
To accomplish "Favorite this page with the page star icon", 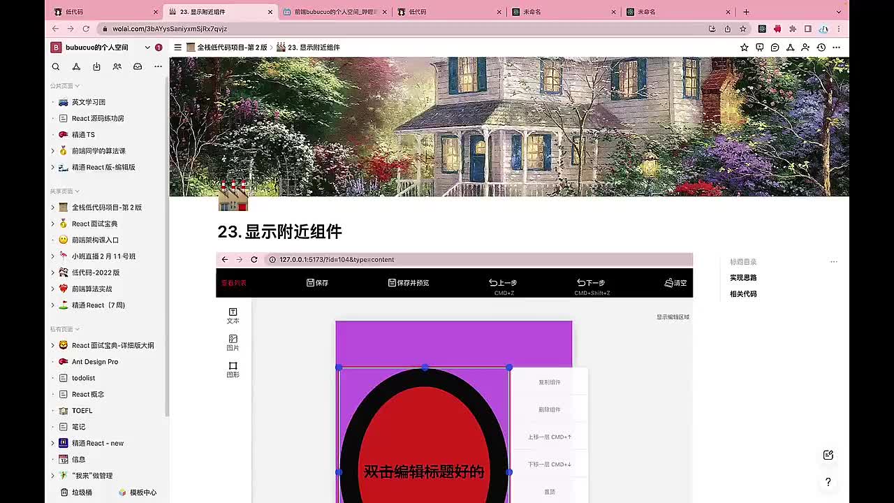I will tap(745, 48).
